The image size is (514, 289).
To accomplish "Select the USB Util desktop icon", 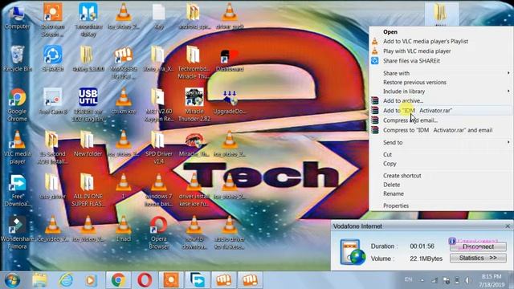I will coord(88,105).
